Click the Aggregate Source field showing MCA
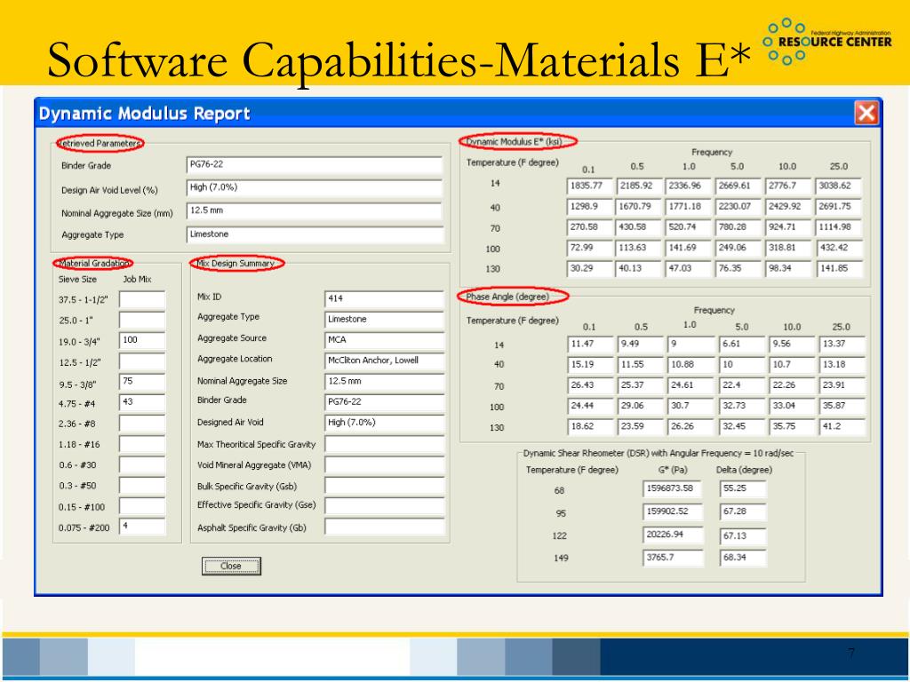This screenshot has width=910, height=682. [384, 340]
